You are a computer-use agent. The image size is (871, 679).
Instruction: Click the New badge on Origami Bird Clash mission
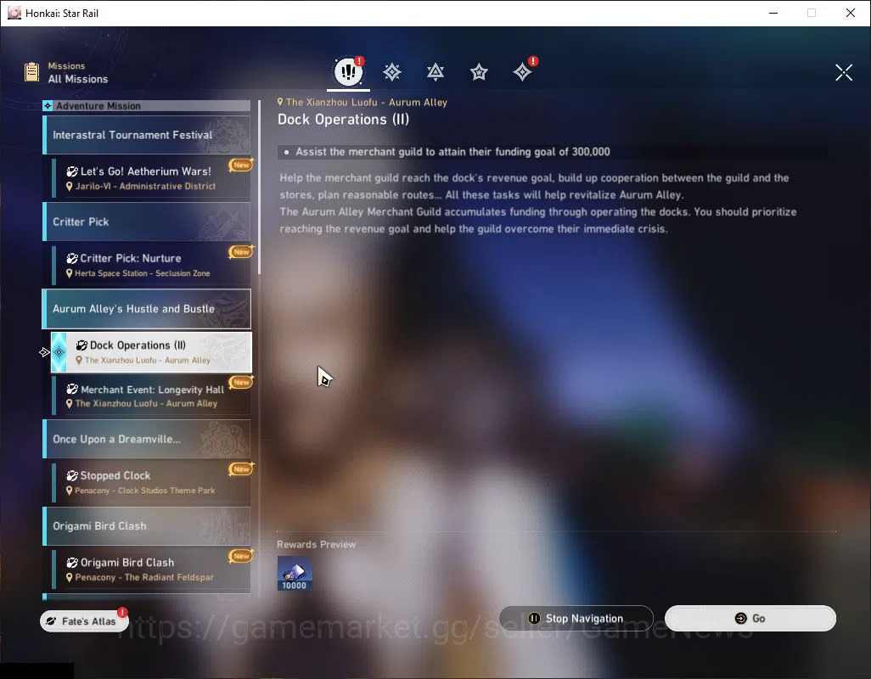click(241, 556)
